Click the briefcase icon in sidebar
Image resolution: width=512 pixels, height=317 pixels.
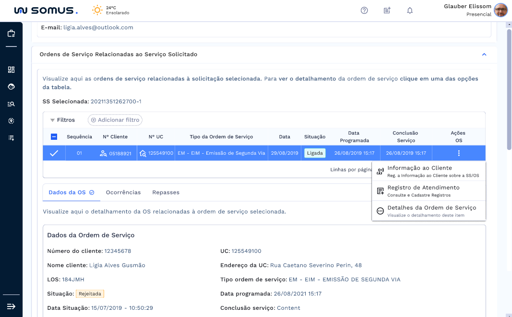coord(12,34)
